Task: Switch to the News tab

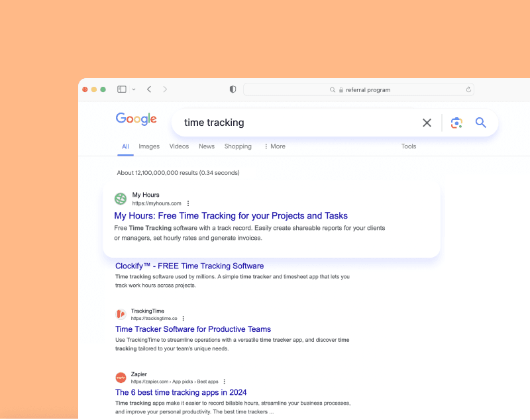Action: (207, 146)
